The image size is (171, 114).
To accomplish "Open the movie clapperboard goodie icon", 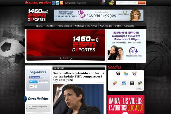I will point(140,83).
